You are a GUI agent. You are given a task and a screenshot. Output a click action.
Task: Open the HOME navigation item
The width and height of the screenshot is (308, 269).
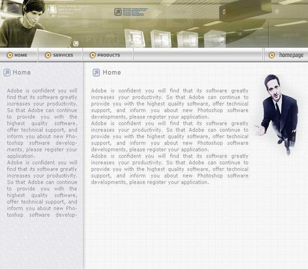[21, 55]
